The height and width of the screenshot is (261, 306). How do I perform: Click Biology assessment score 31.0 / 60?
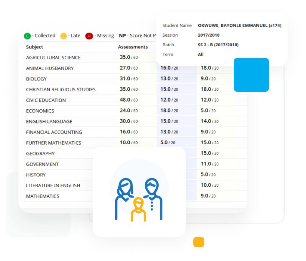(129, 78)
